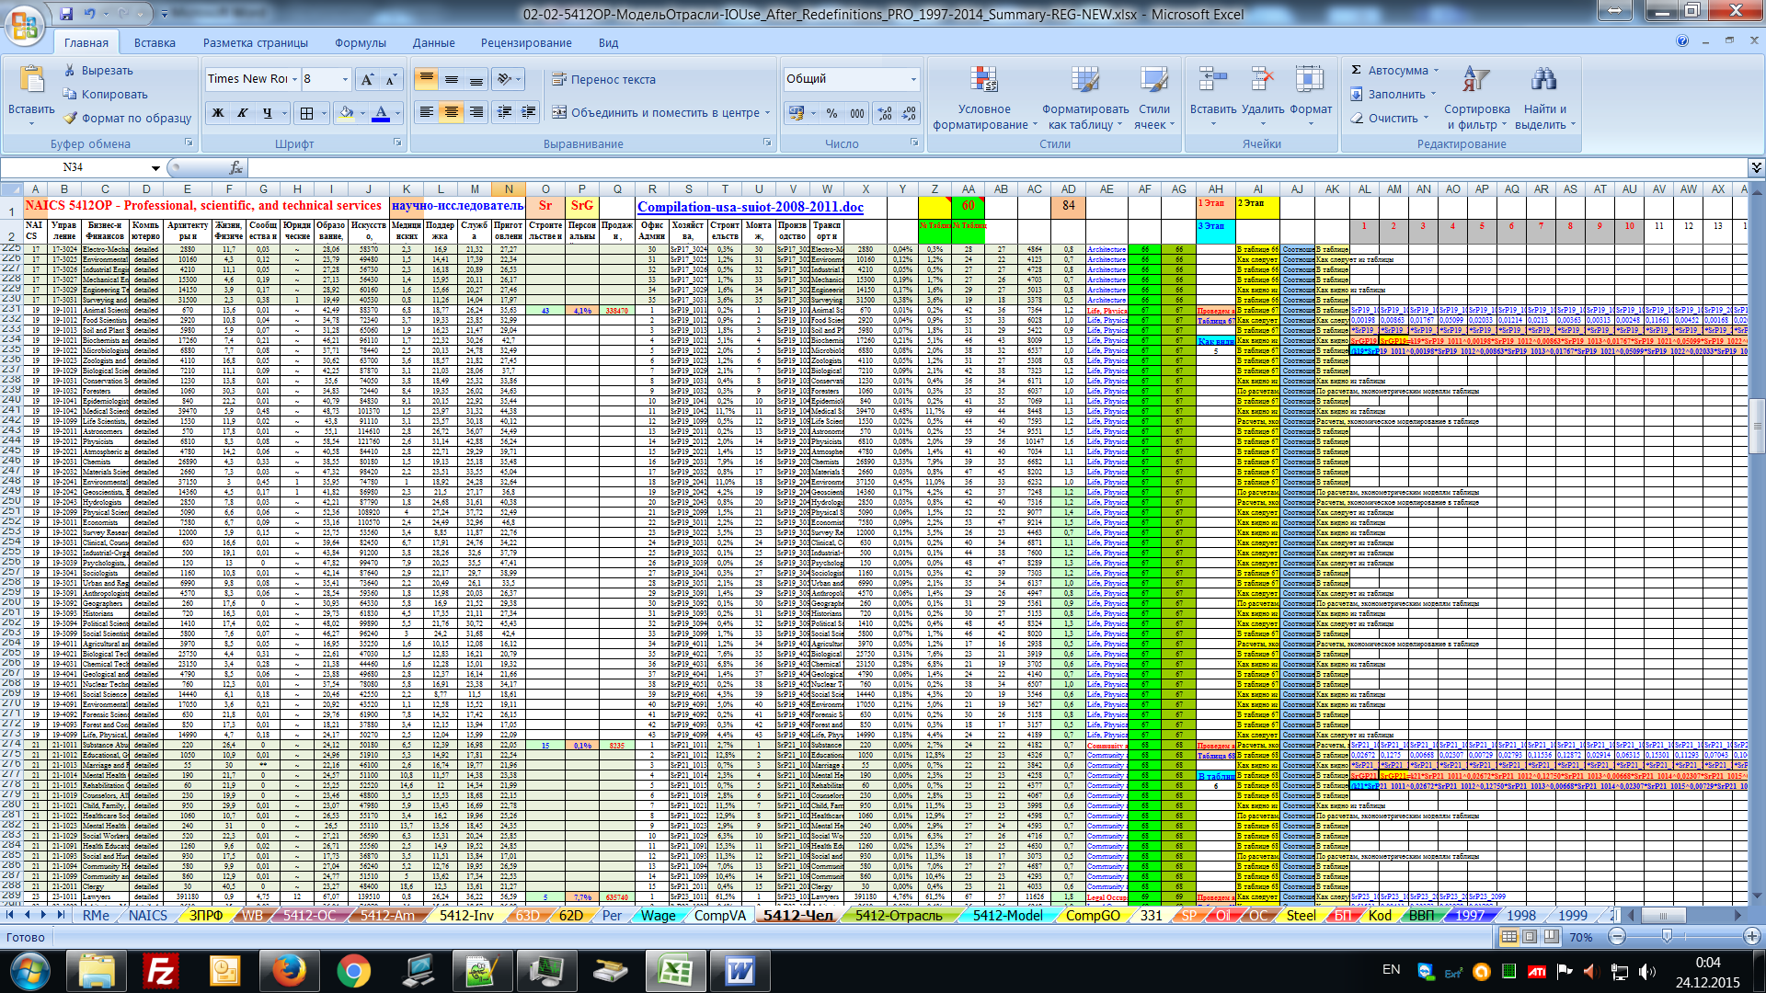Click the Sort and Filter icon
This screenshot has height=993, width=1766.
point(1475,81)
